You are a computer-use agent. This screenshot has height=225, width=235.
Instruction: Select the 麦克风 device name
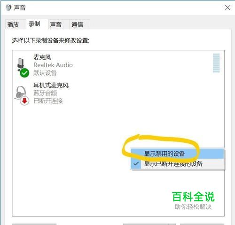(x=42, y=57)
